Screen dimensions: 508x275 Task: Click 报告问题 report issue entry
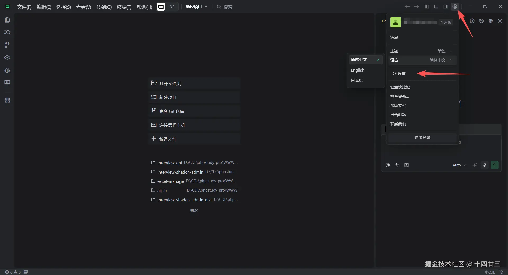[422, 115]
